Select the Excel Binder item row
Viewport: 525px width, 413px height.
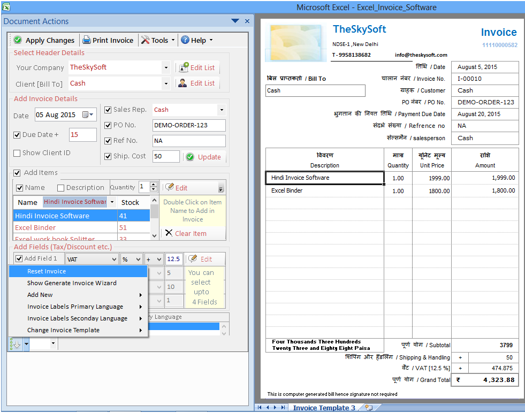[81, 227]
